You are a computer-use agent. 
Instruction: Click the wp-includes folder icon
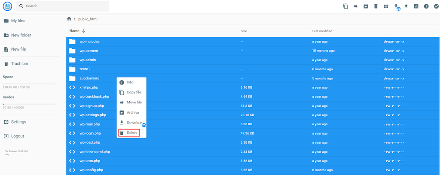point(72,42)
